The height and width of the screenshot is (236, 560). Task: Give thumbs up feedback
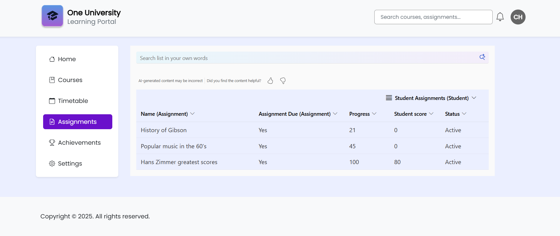[x=270, y=81]
